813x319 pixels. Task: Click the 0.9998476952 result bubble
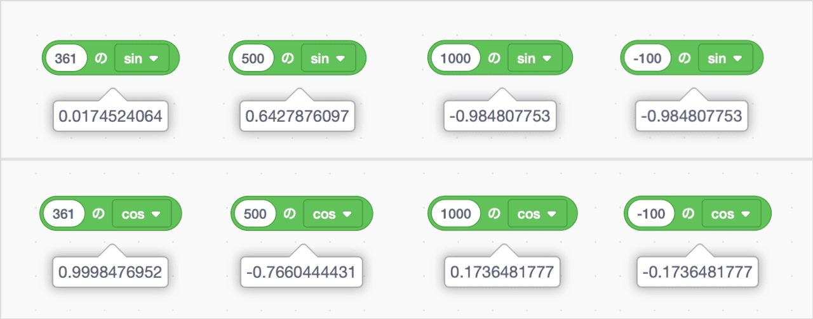point(111,271)
